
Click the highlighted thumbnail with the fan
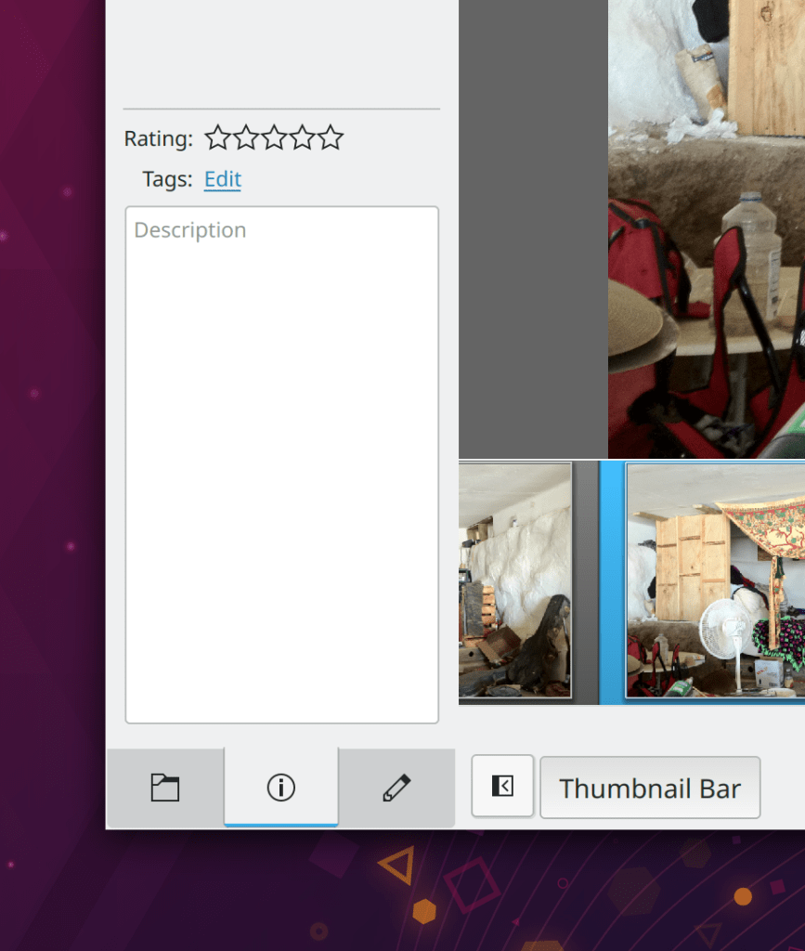point(715,580)
